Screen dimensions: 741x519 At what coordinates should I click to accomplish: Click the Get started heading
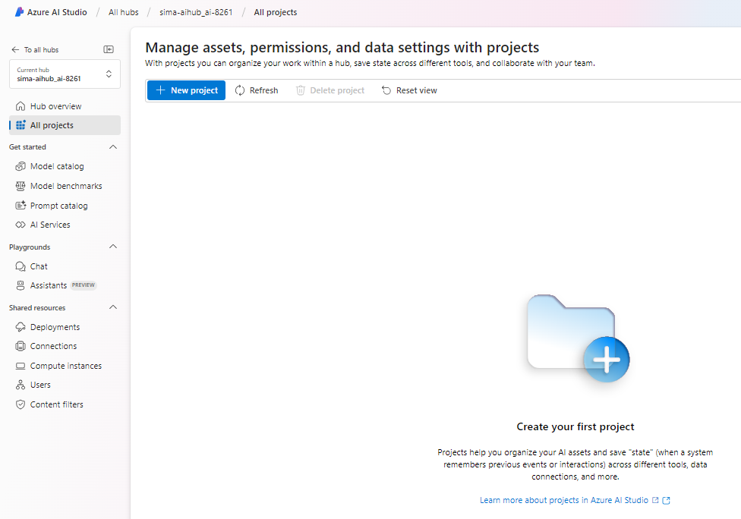(27, 147)
